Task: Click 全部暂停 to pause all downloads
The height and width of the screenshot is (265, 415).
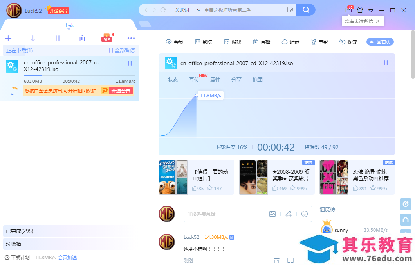Action: [122, 50]
